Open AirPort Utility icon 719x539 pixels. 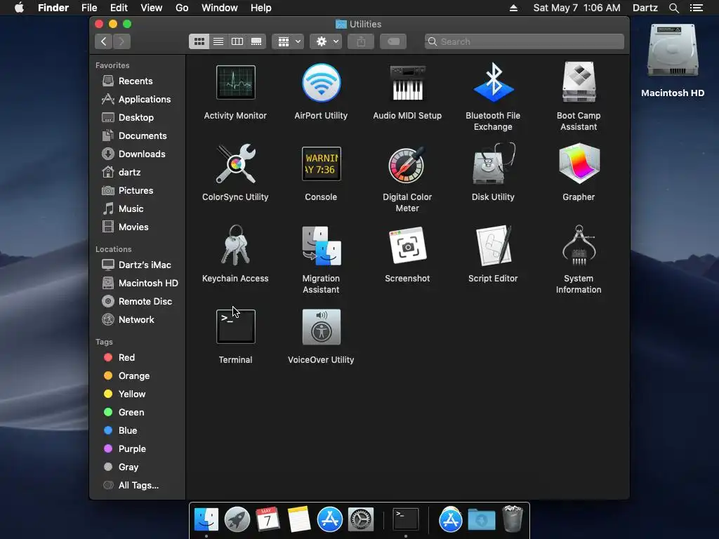tap(321, 83)
